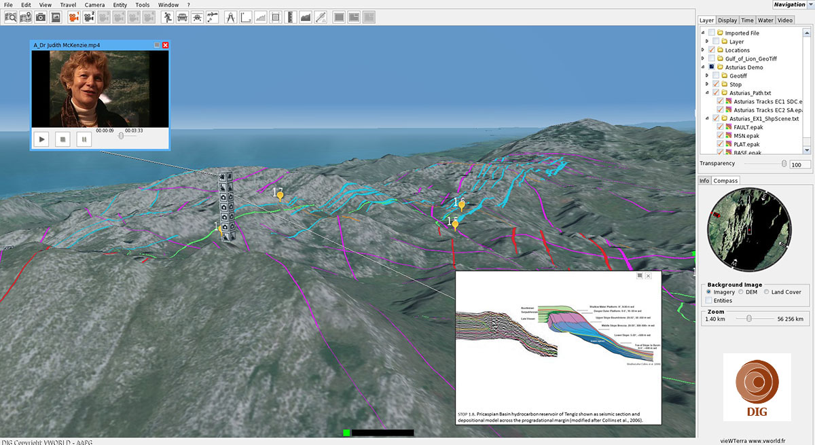Click location marker 17 on the terrain

coord(280,196)
